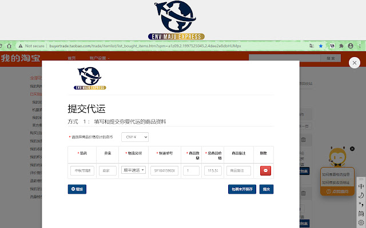Click the Taobao header search box
The image size is (366, 228).
pos(285,58)
